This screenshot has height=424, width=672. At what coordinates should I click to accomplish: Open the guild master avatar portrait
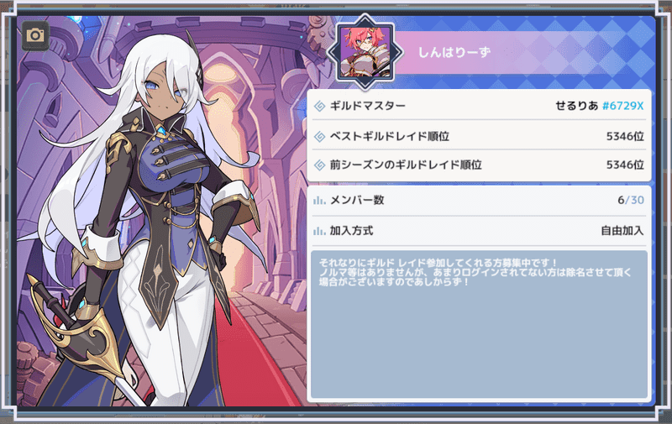pyautogui.click(x=365, y=52)
